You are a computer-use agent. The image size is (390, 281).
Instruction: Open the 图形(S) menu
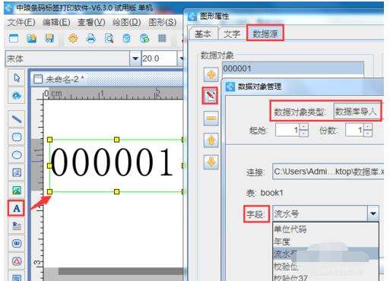(x=163, y=22)
